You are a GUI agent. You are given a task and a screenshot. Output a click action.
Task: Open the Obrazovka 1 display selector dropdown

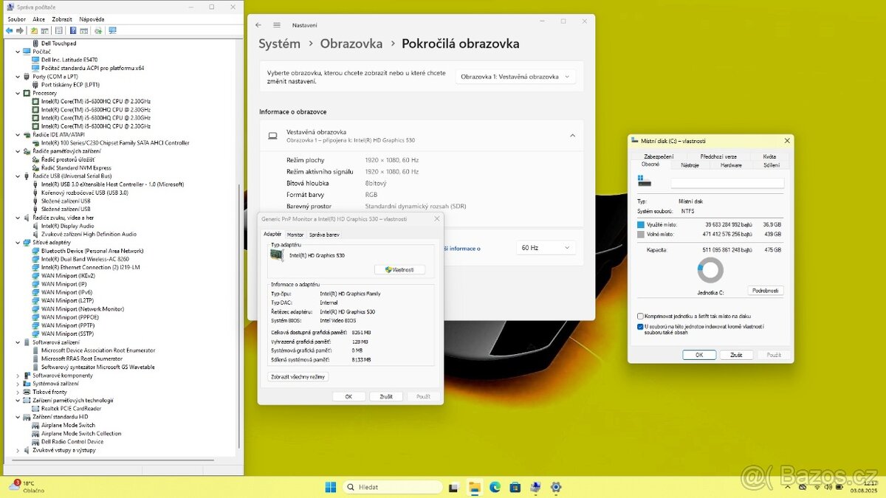(x=515, y=76)
